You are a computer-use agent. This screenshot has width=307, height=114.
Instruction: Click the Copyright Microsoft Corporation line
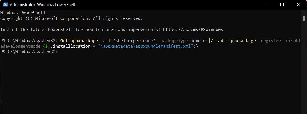(x=72, y=18)
